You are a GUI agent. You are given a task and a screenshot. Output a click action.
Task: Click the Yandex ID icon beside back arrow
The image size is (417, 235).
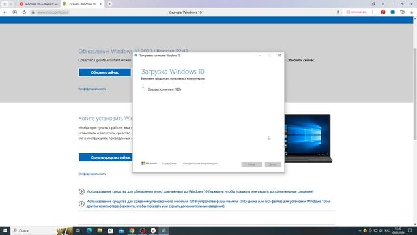pyautogui.click(x=14, y=12)
